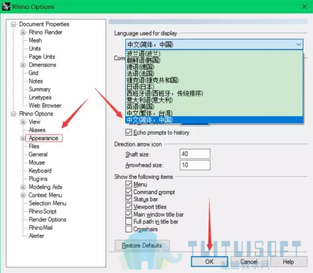
Task: Open the Alerter settings
Action: (36, 236)
